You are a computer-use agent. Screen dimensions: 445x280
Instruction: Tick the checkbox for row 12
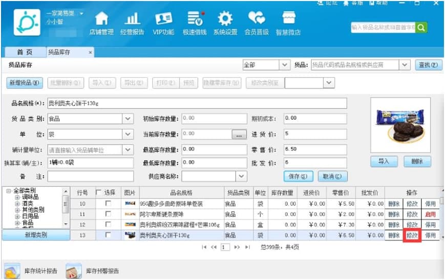tap(108, 225)
